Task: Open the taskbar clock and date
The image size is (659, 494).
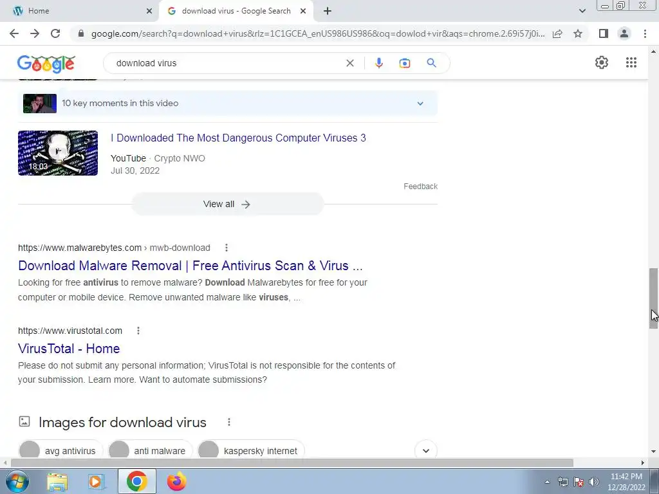Action: pyautogui.click(x=626, y=482)
